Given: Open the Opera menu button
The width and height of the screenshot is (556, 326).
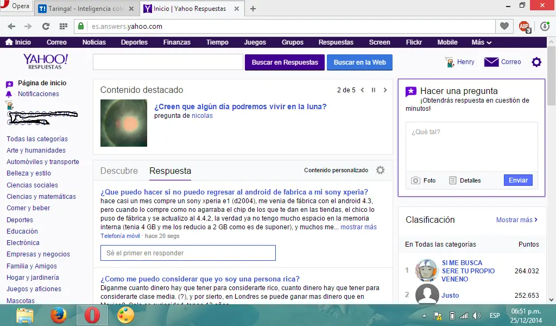Looking at the screenshot, I should [16, 6].
